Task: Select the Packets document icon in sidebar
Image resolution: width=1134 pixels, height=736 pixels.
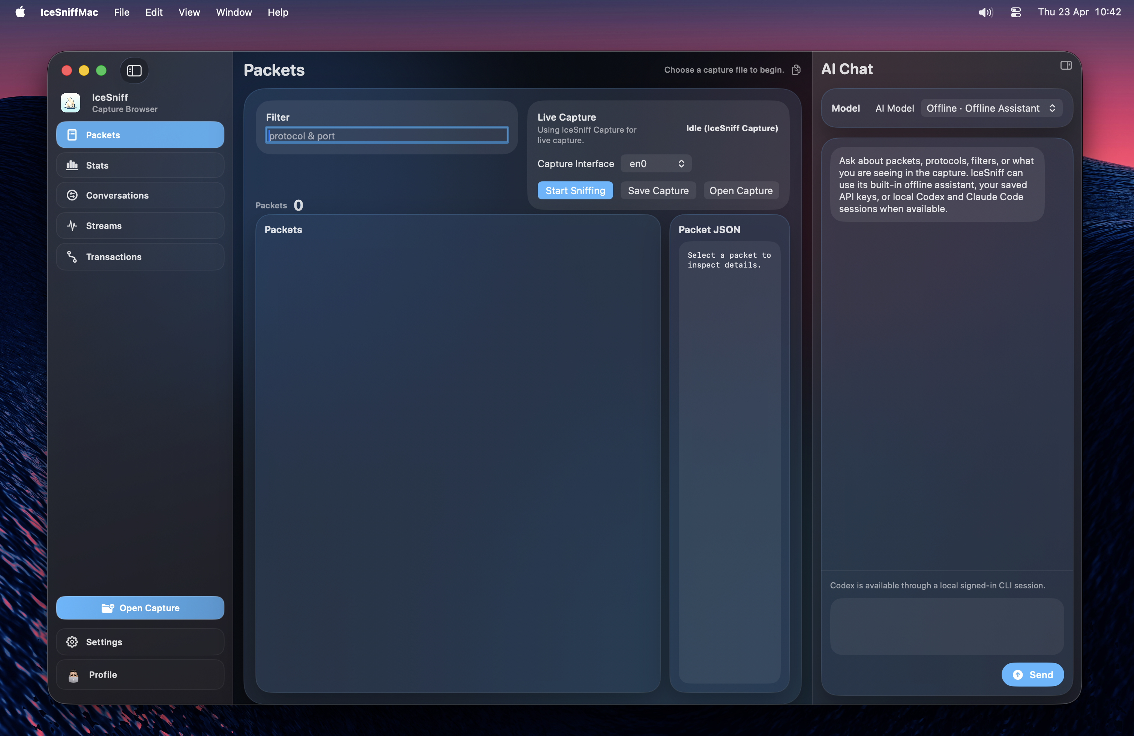Action: click(x=72, y=135)
